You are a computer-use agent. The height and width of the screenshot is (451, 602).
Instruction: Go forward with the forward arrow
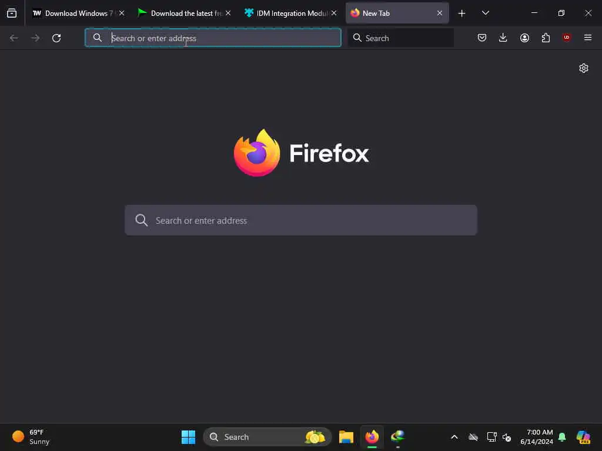coord(35,38)
